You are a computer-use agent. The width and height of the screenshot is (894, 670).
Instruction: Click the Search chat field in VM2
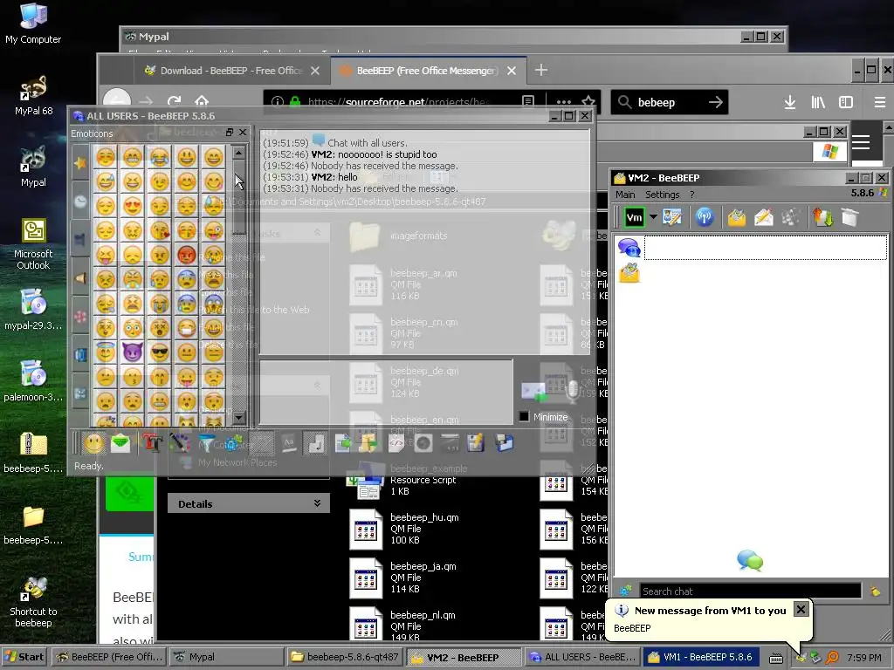click(750, 591)
